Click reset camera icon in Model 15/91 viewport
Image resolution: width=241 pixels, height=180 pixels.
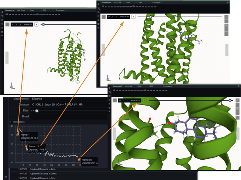(226, 17)
